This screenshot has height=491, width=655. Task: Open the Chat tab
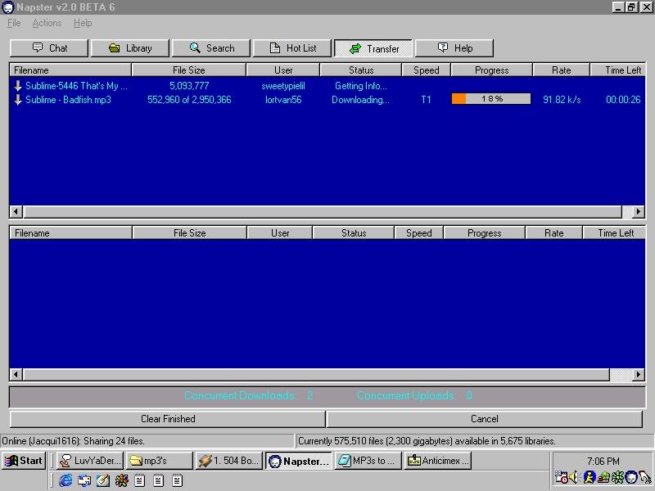[48, 48]
